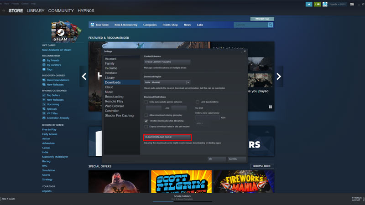The height and width of the screenshot is (205, 365).
Task: Click the store search field
Action: pyautogui.click(x=250, y=25)
